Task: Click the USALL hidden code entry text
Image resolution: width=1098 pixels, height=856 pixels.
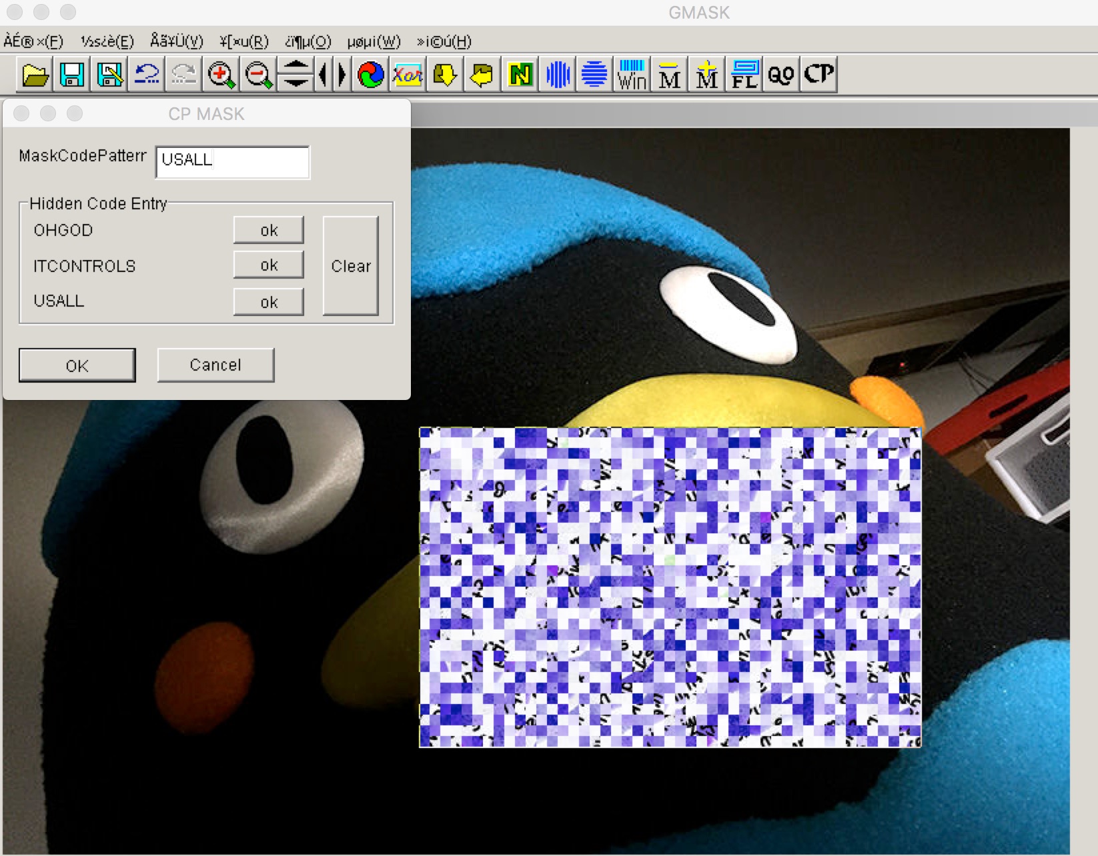Action: pos(59,301)
